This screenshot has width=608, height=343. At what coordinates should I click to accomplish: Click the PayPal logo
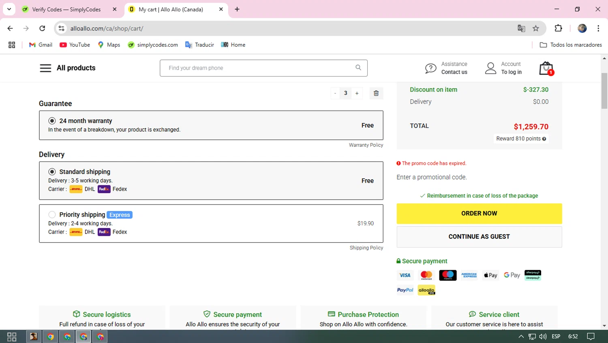tap(405, 290)
